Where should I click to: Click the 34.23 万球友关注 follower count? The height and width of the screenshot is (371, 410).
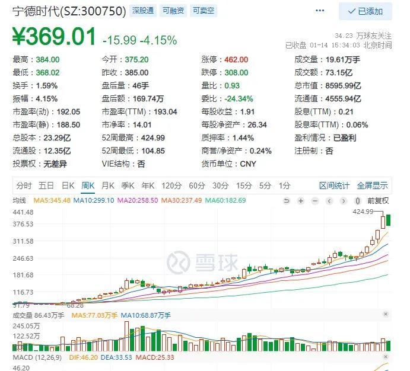pos(363,36)
